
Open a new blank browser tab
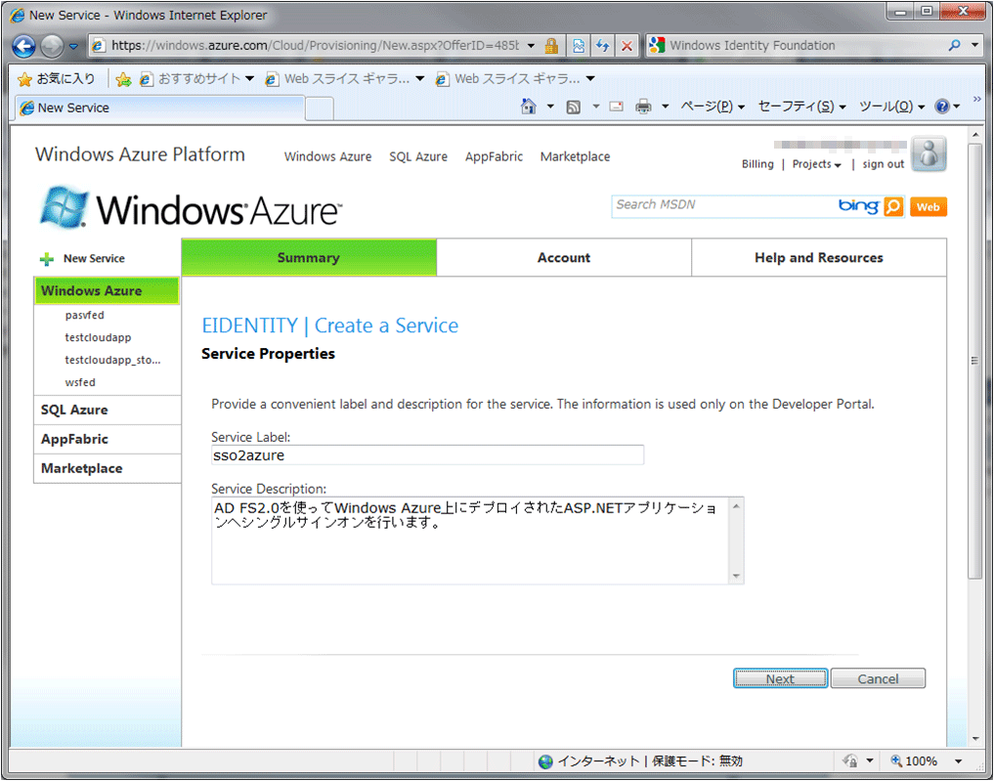[x=320, y=108]
